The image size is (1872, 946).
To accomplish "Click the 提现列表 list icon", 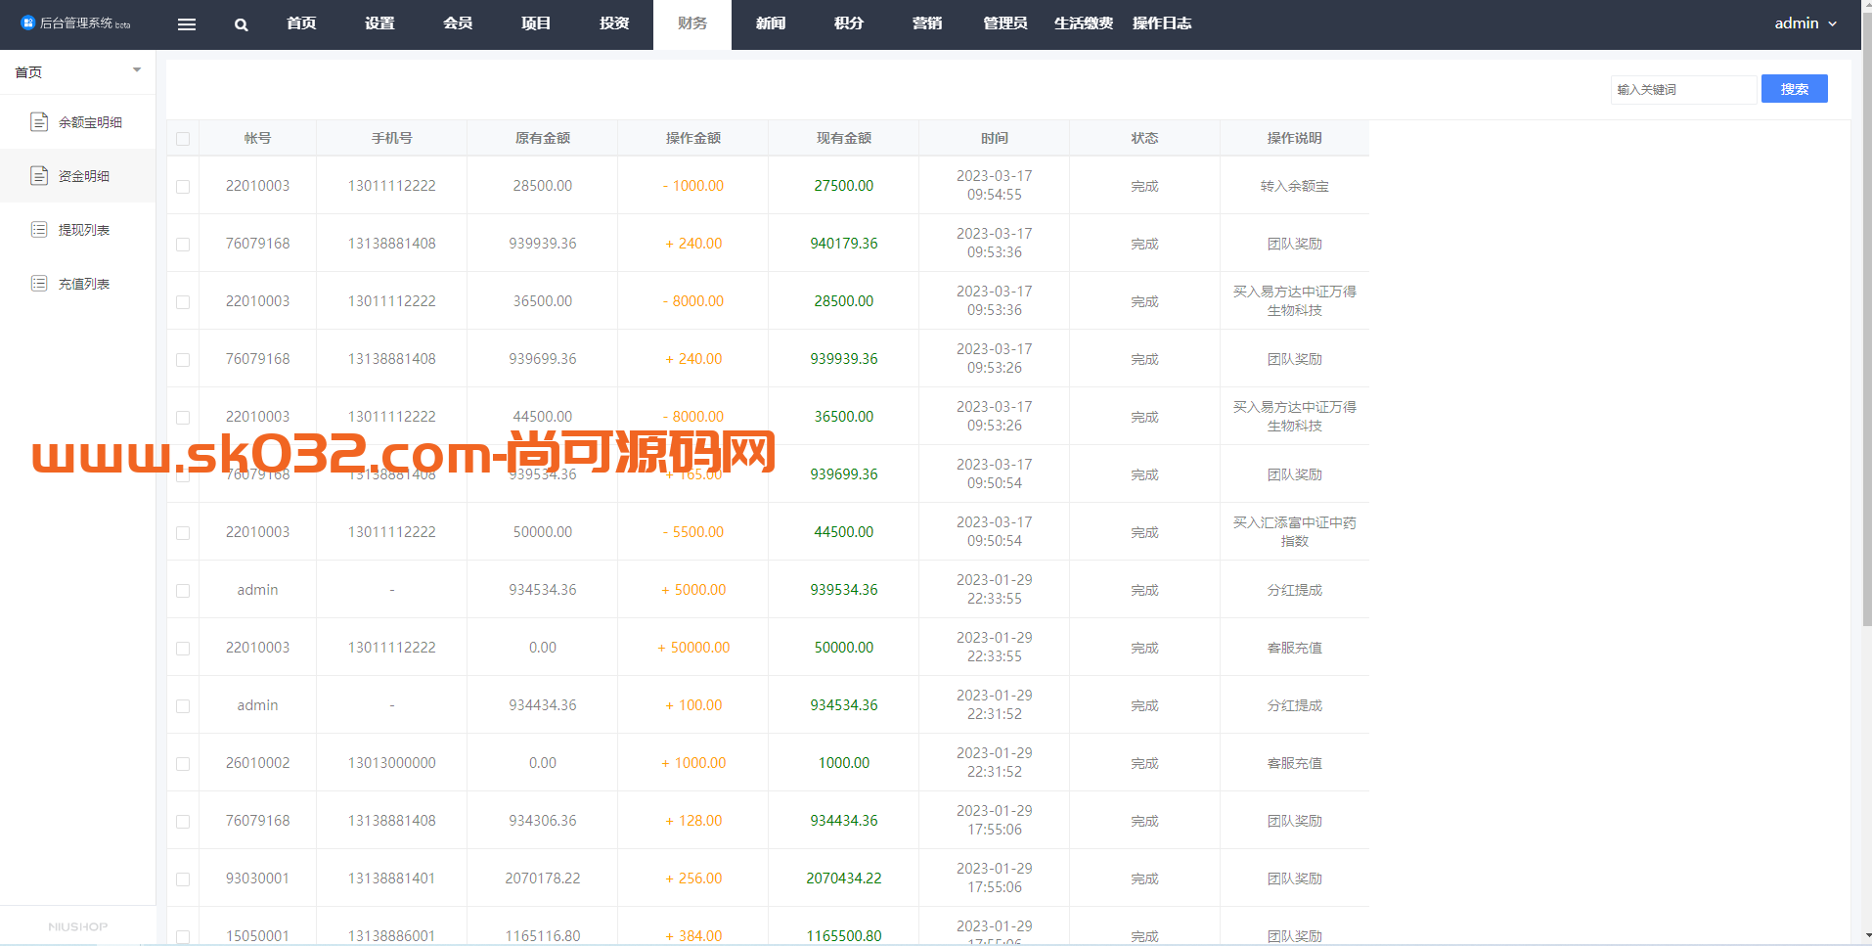I will [x=39, y=229].
